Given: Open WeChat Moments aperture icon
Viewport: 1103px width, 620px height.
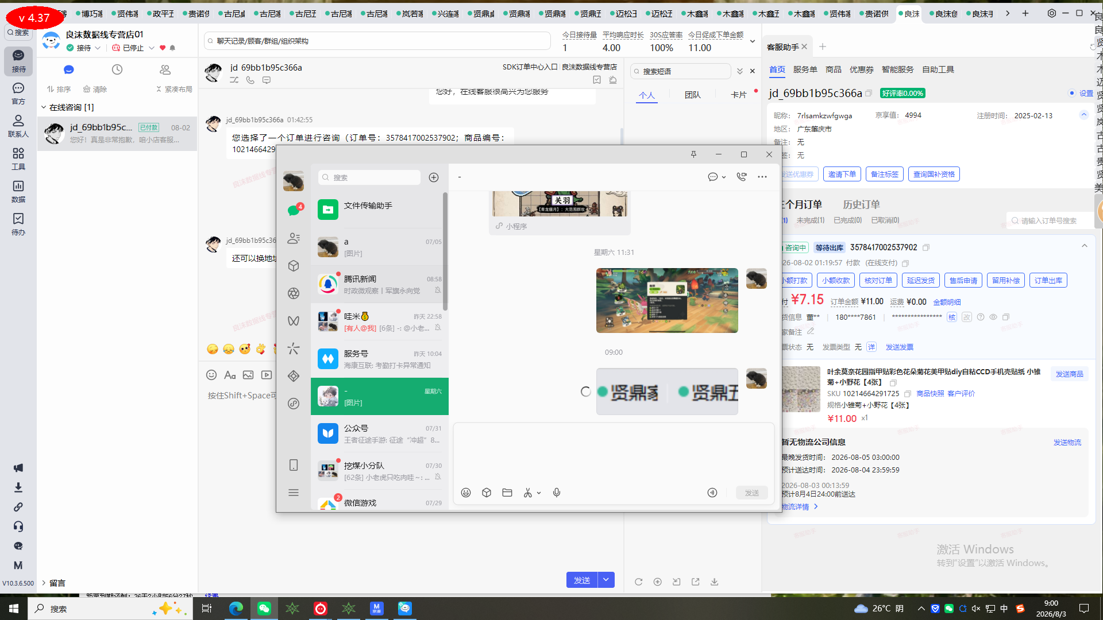Looking at the screenshot, I should point(294,293).
